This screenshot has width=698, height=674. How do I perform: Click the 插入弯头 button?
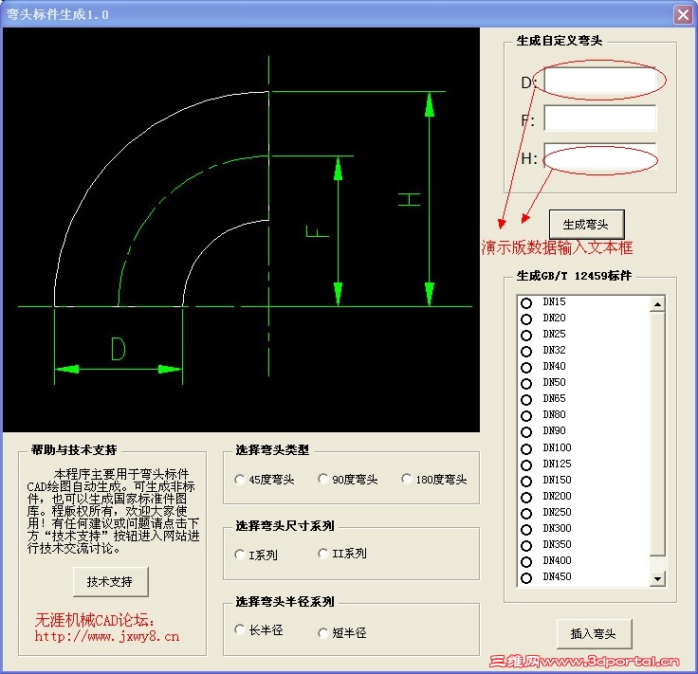[x=594, y=633]
